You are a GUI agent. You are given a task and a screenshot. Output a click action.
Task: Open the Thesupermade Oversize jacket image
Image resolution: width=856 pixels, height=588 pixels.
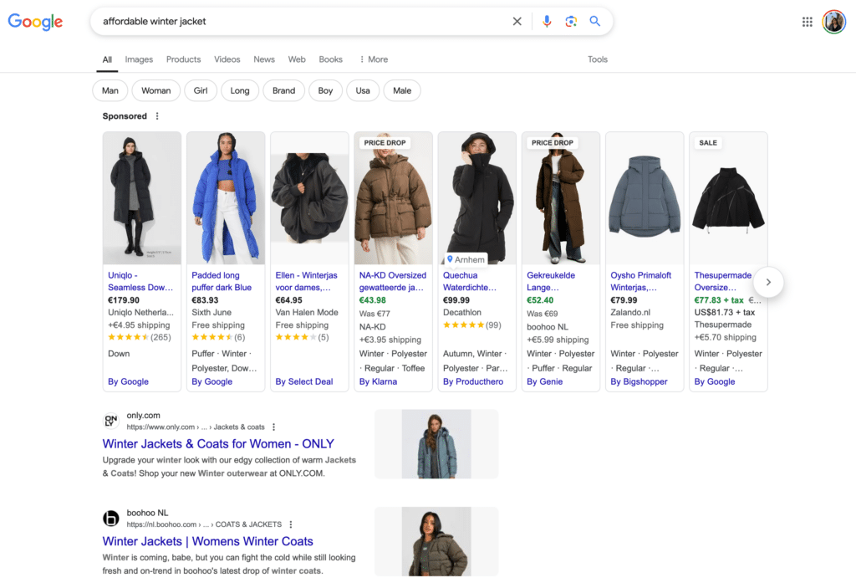(728, 198)
